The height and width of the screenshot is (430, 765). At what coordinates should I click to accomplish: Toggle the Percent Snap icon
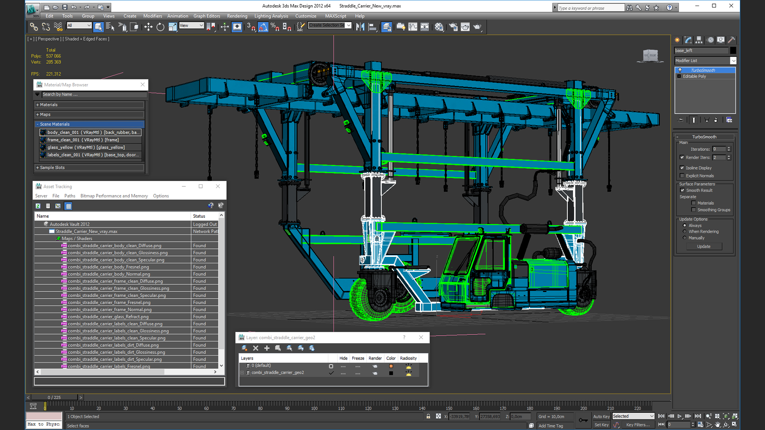pos(275,27)
